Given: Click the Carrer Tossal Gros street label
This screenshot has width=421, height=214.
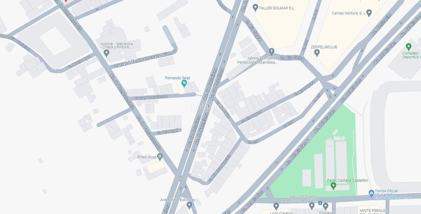Looking at the screenshot, I should 151,97.
